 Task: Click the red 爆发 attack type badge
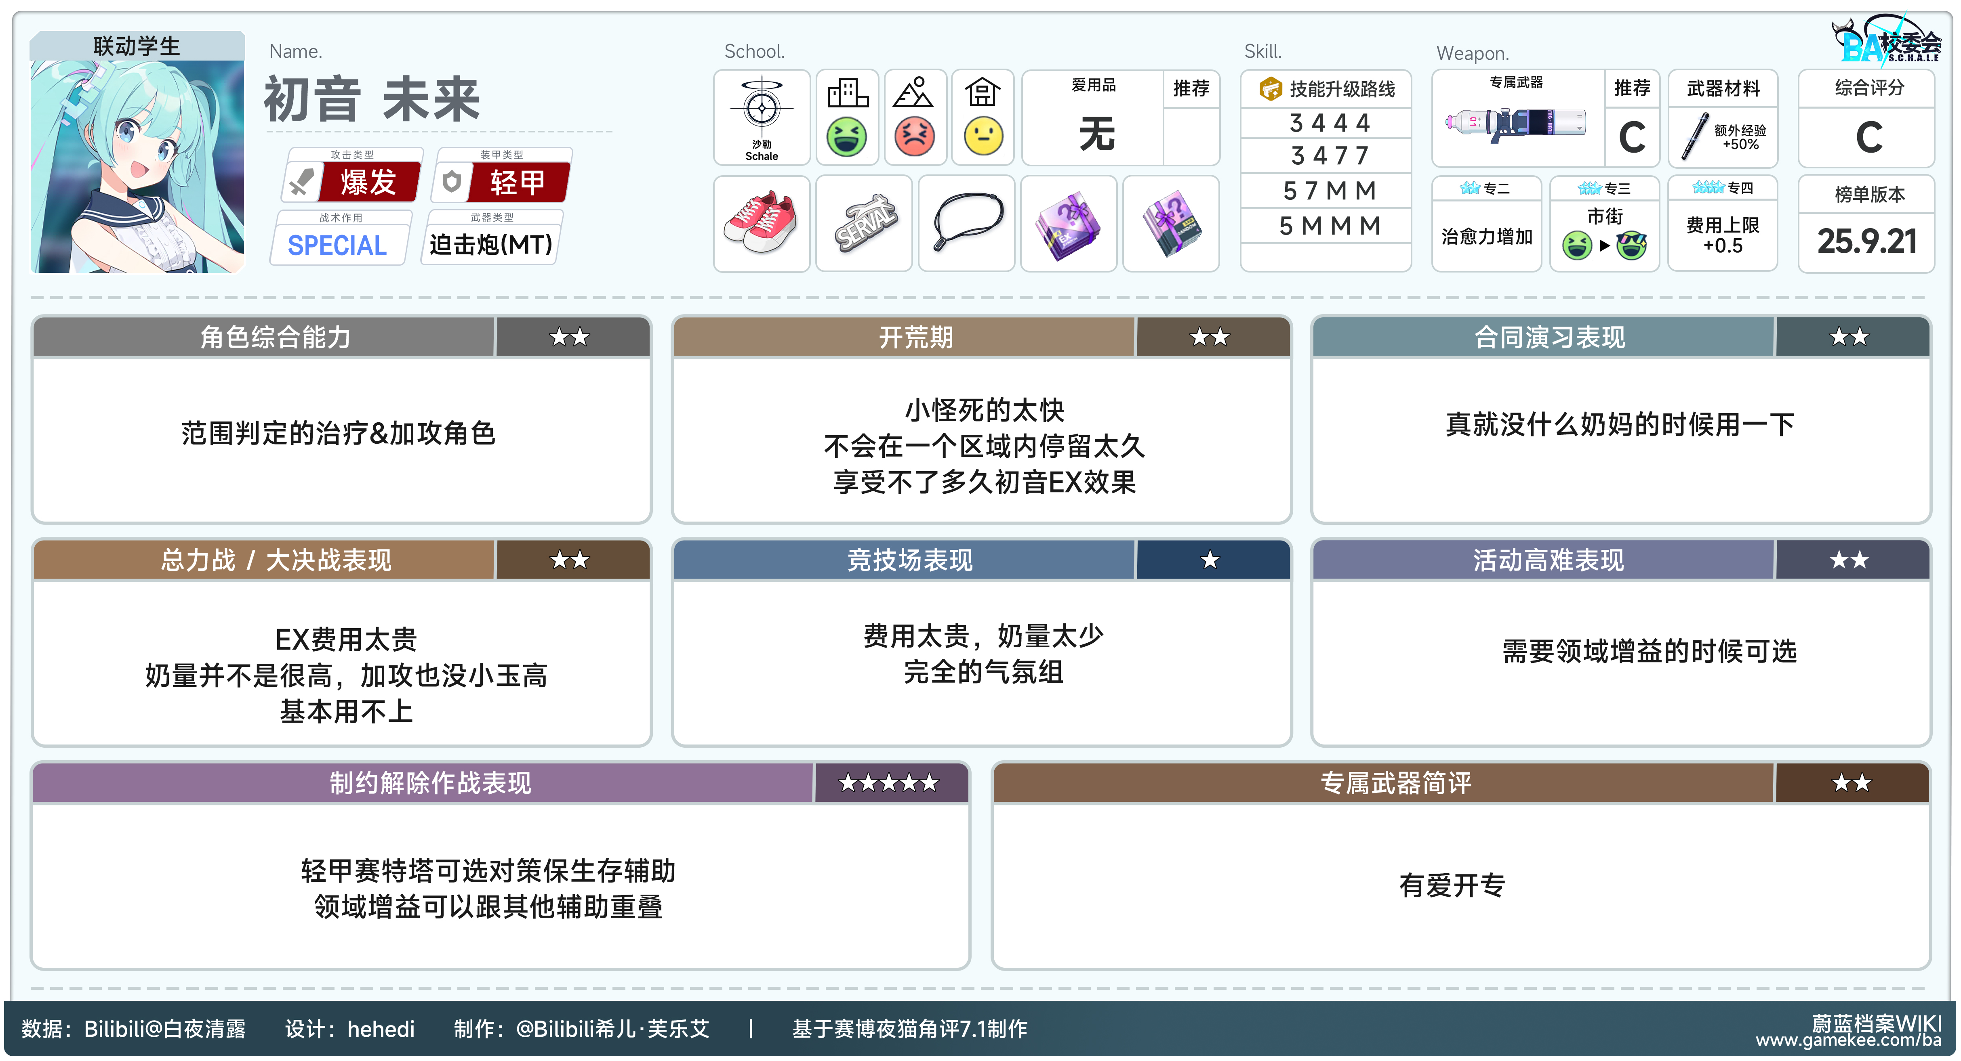pos(368,182)
